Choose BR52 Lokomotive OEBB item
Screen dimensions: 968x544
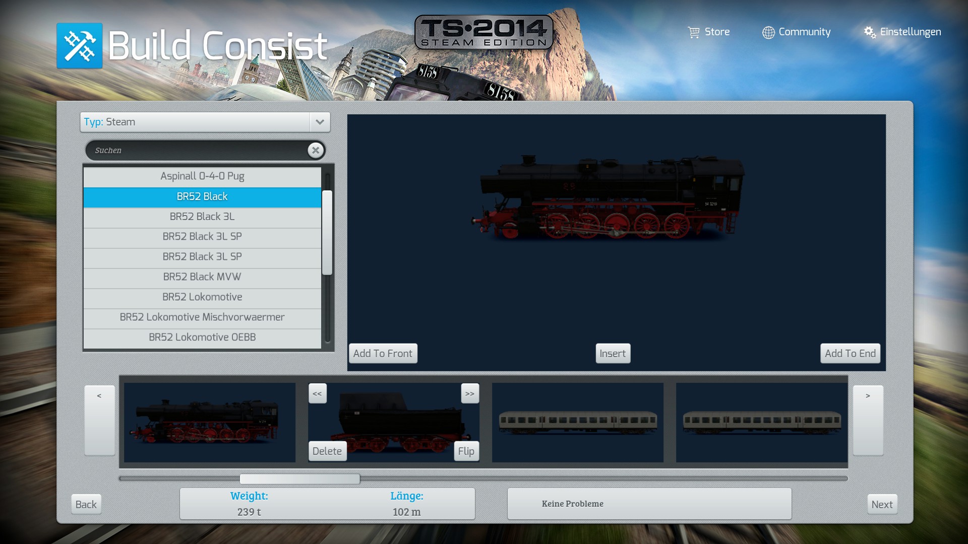(202, 337)
